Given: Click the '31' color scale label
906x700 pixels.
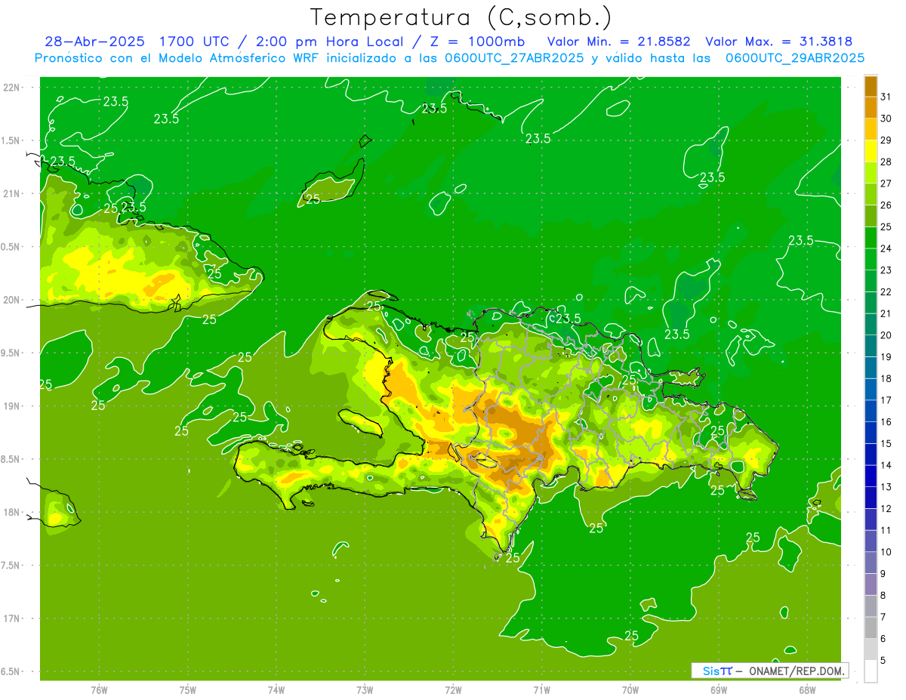Looking at the screenshot, I should 886,97.
